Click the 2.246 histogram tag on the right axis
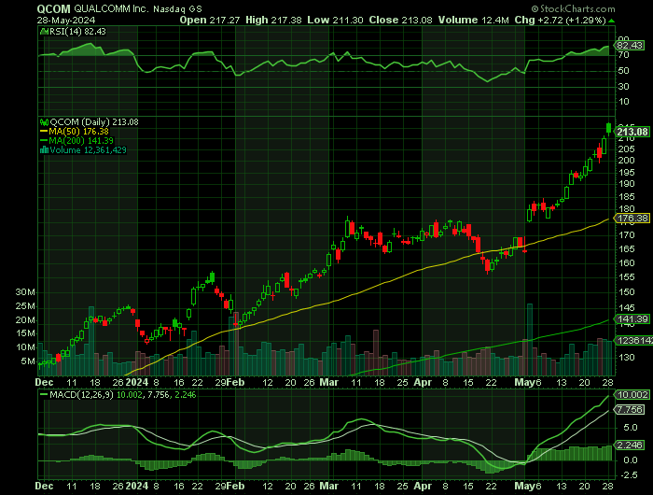The height and width of the screenshot is (495, 653). pyautogui.click(x=630, y=445)
